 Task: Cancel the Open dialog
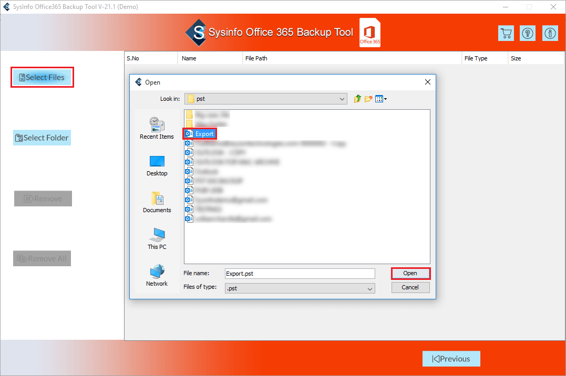[410, 287]
